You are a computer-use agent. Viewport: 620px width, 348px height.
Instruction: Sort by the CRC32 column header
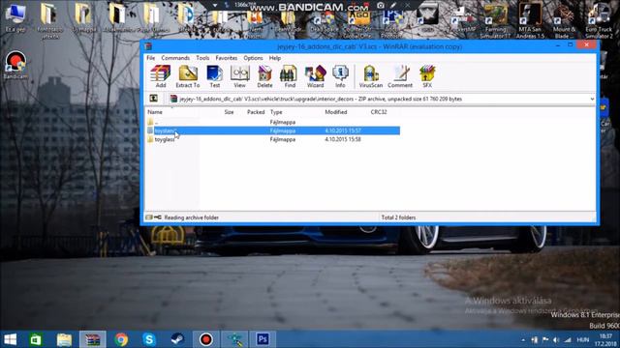pyautogui.click(x=379, y=112)
